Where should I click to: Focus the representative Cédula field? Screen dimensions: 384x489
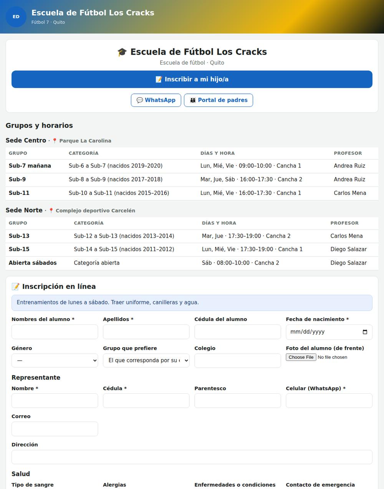(146, 401)
